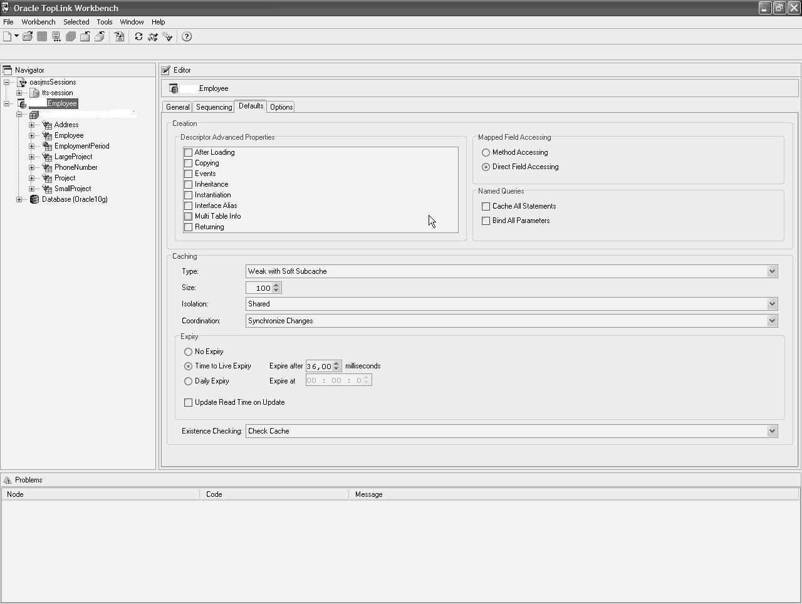Select the Employee descriptor row in Navigator

68,135
